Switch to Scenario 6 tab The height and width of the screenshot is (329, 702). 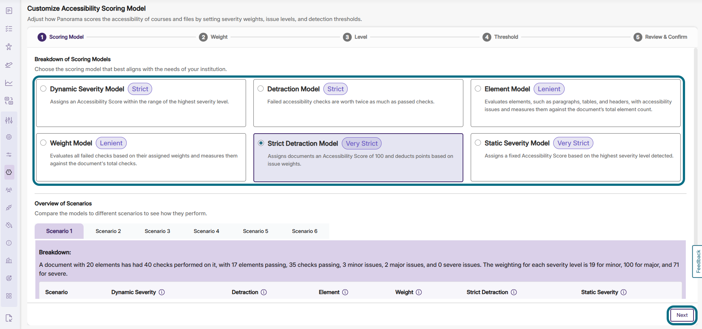click(305, 231)
